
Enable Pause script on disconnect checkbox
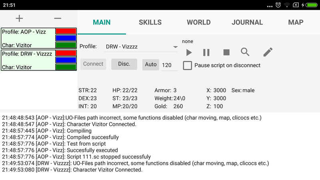coord(188,65)
